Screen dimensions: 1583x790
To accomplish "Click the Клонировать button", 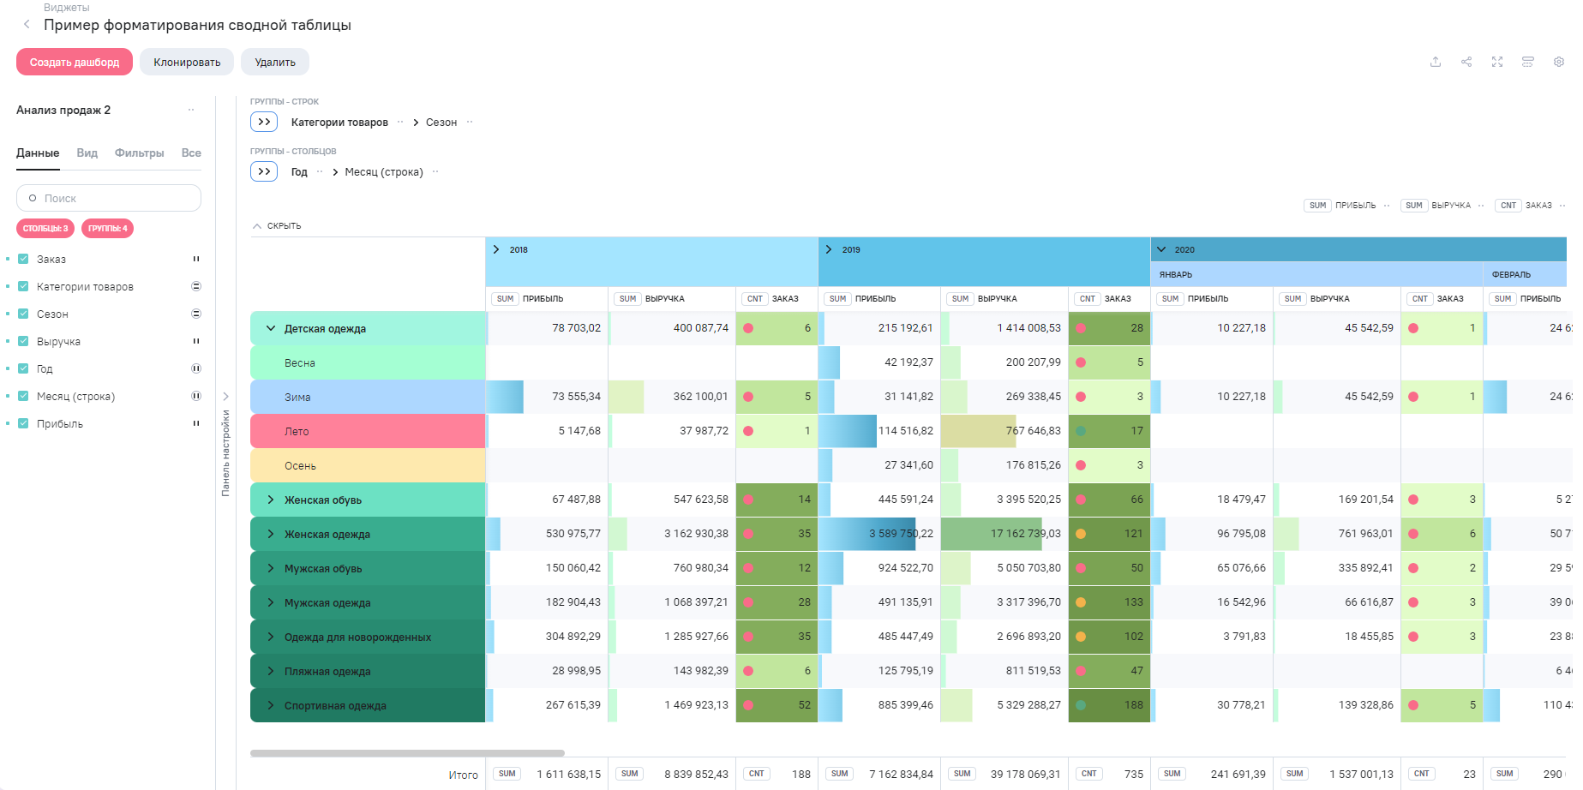I will click(x=187, y=62).
